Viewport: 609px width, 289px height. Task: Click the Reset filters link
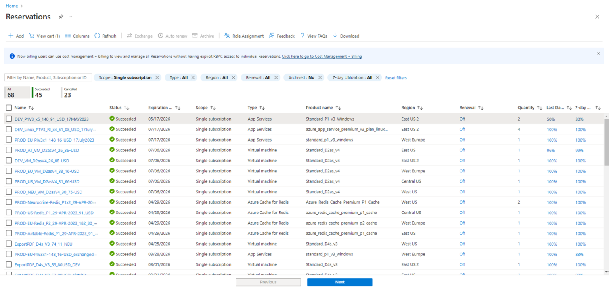pyautogui.click(x=396, y=78)
